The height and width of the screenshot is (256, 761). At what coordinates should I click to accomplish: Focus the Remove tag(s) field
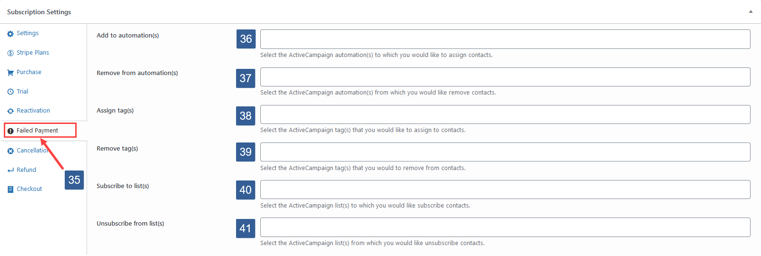coord(505,152)
